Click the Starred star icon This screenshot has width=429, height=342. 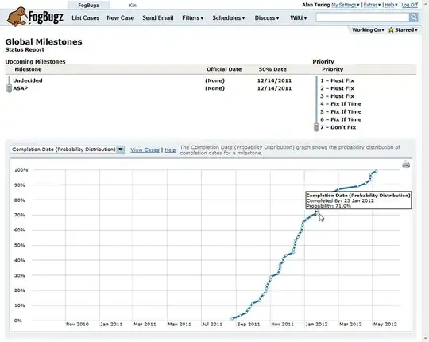coord(391,30)
